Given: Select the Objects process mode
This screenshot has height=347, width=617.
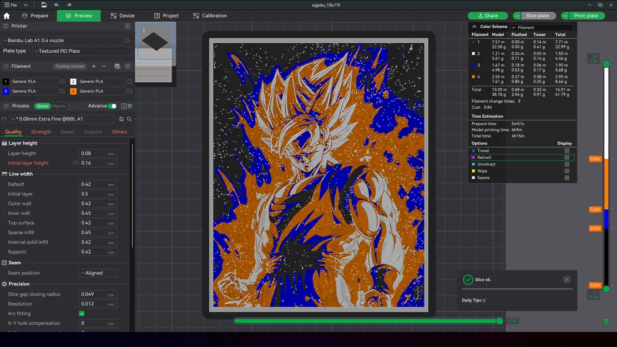Looking at the screenshot, I should 59,106.
